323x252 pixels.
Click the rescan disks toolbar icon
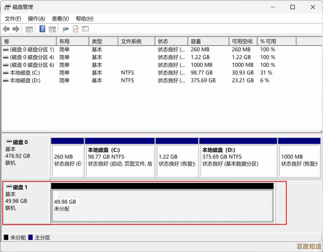(65, 29)
